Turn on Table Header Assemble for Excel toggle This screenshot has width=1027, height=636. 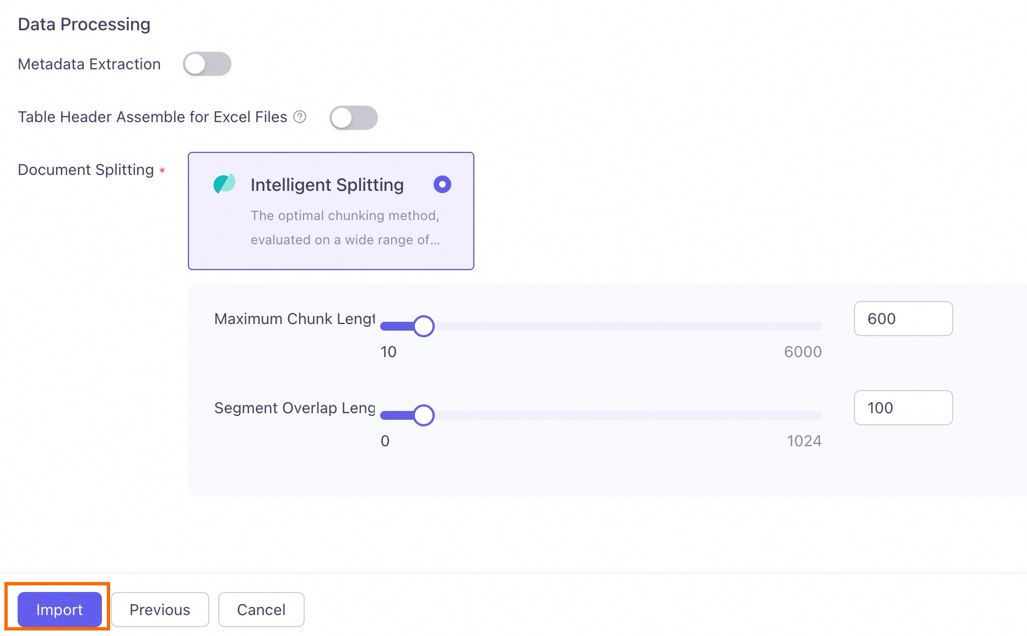(354, 118)
